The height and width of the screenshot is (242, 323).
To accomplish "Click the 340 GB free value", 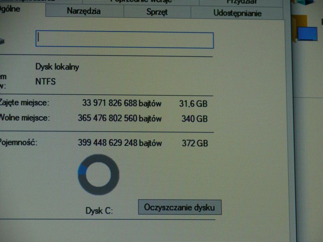I will coord(195,119).
